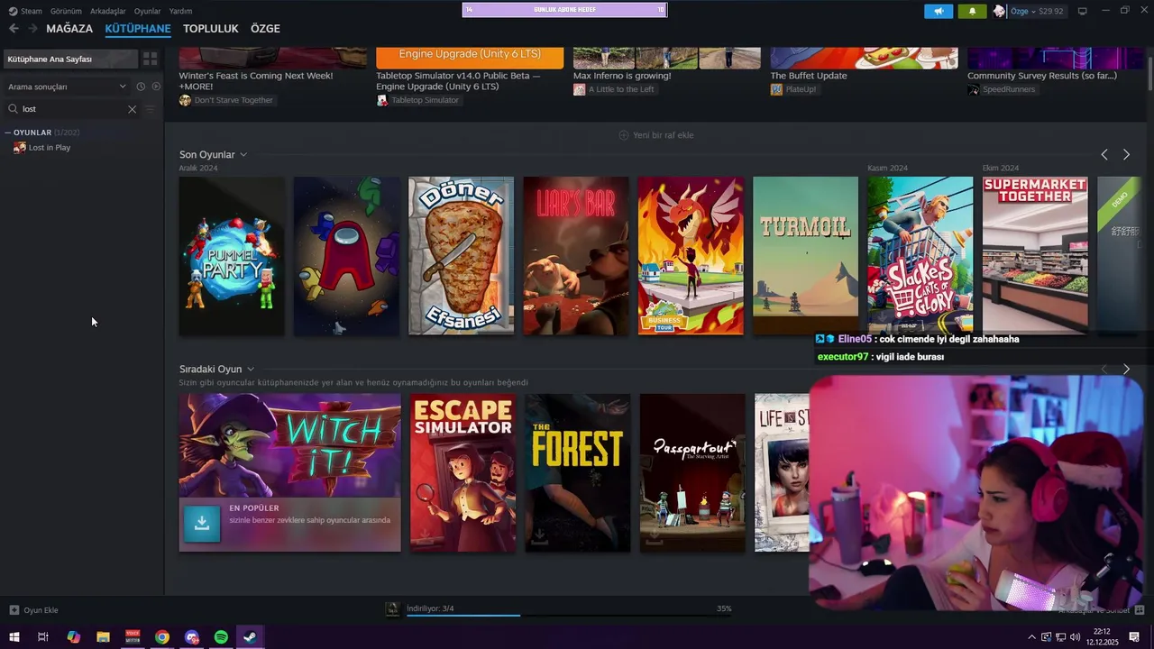The image size is (1154, 649).
Task: Open the Supermarket Together game cover
Action: pos(1035,256)
